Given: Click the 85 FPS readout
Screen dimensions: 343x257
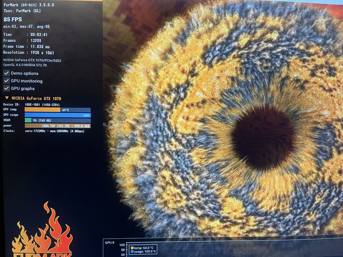Looking at the screenshot, I should 13,19.
